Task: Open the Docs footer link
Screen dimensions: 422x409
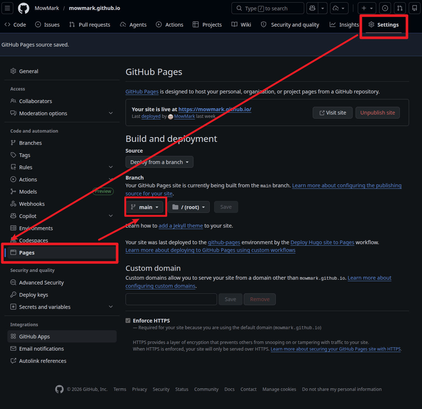Action: (229, 389)
